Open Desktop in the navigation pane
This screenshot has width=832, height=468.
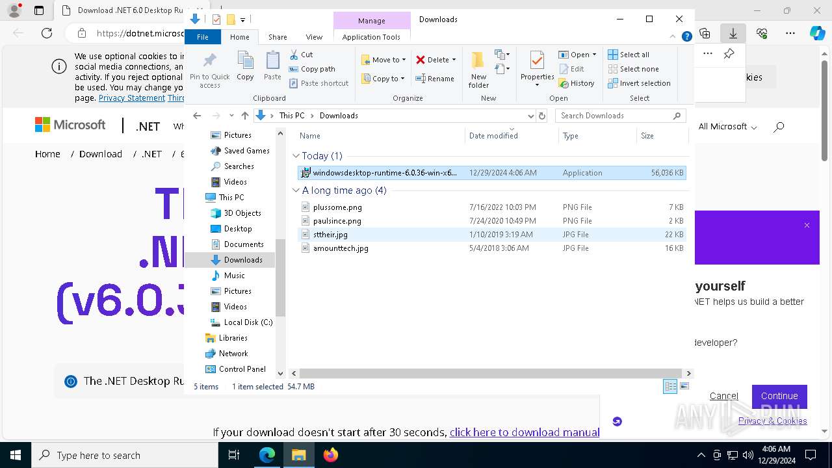pyautogui.click(x=238, y=229)
